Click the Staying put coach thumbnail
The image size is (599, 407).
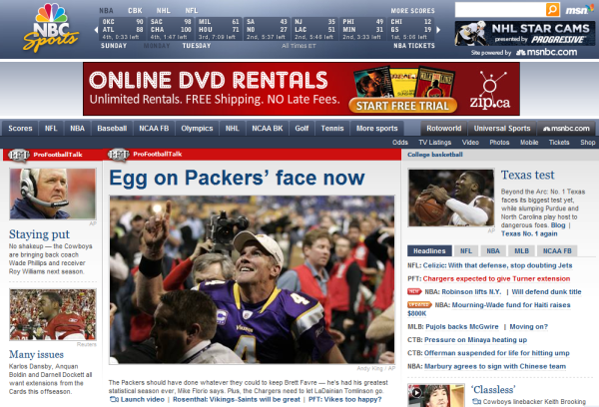tap(53, 194)
